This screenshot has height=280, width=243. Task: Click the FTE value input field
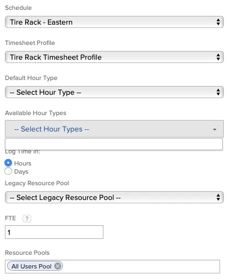click(54, 232)
